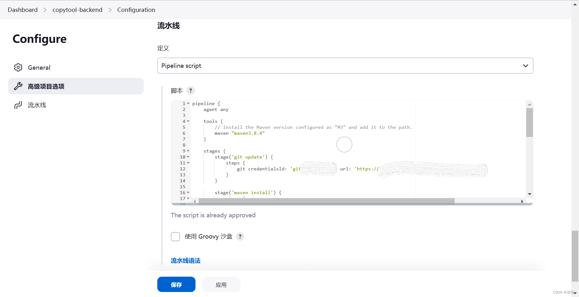Click editor scroll left arrow
The image size is (579, 297).
[195, 201]
